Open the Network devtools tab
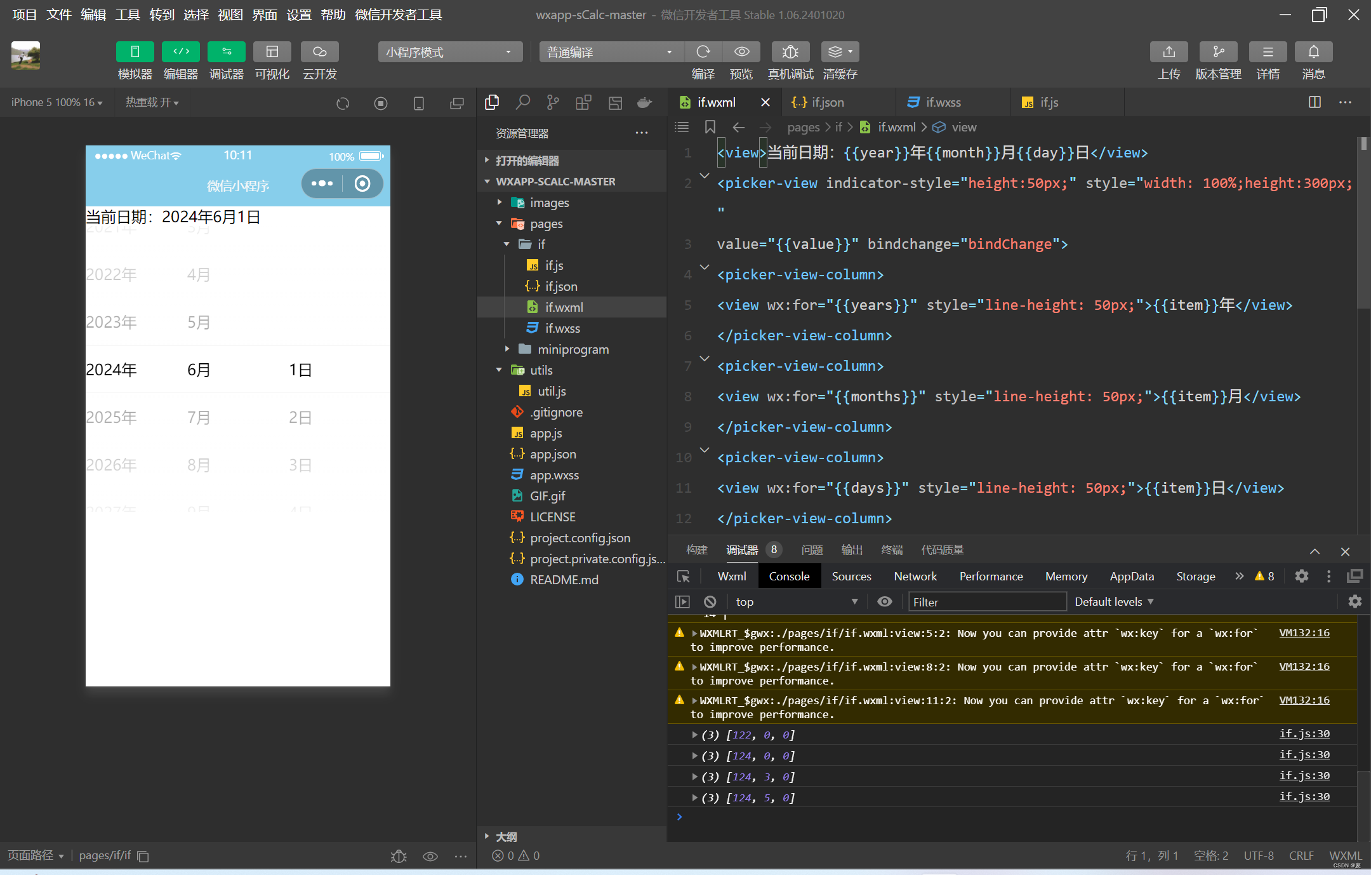The image size is (1371, 875). pos(915,576)
